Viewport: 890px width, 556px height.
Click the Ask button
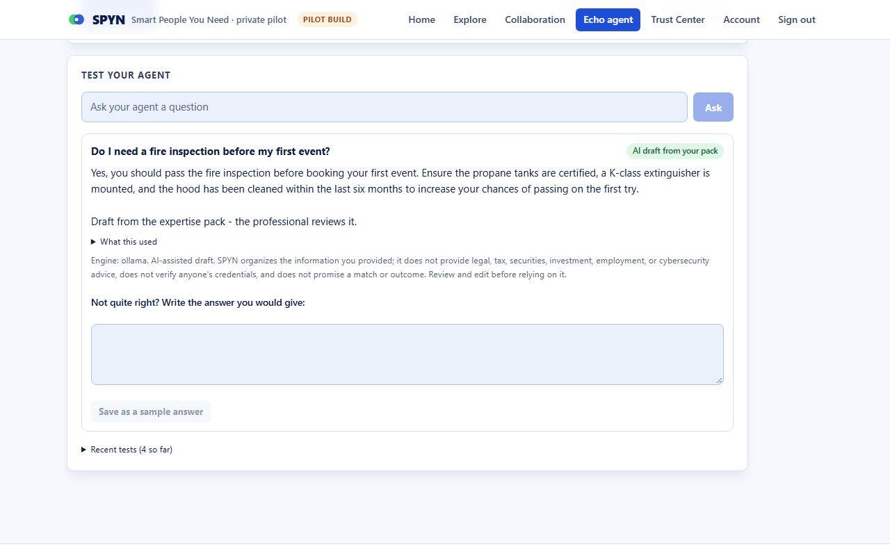[713, 107]
